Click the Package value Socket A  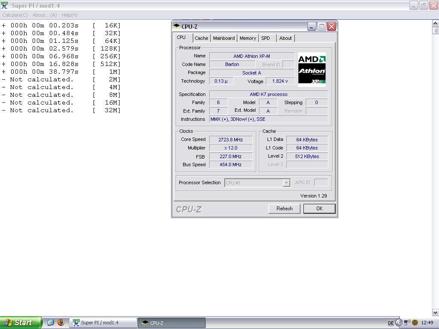point(252,73)
